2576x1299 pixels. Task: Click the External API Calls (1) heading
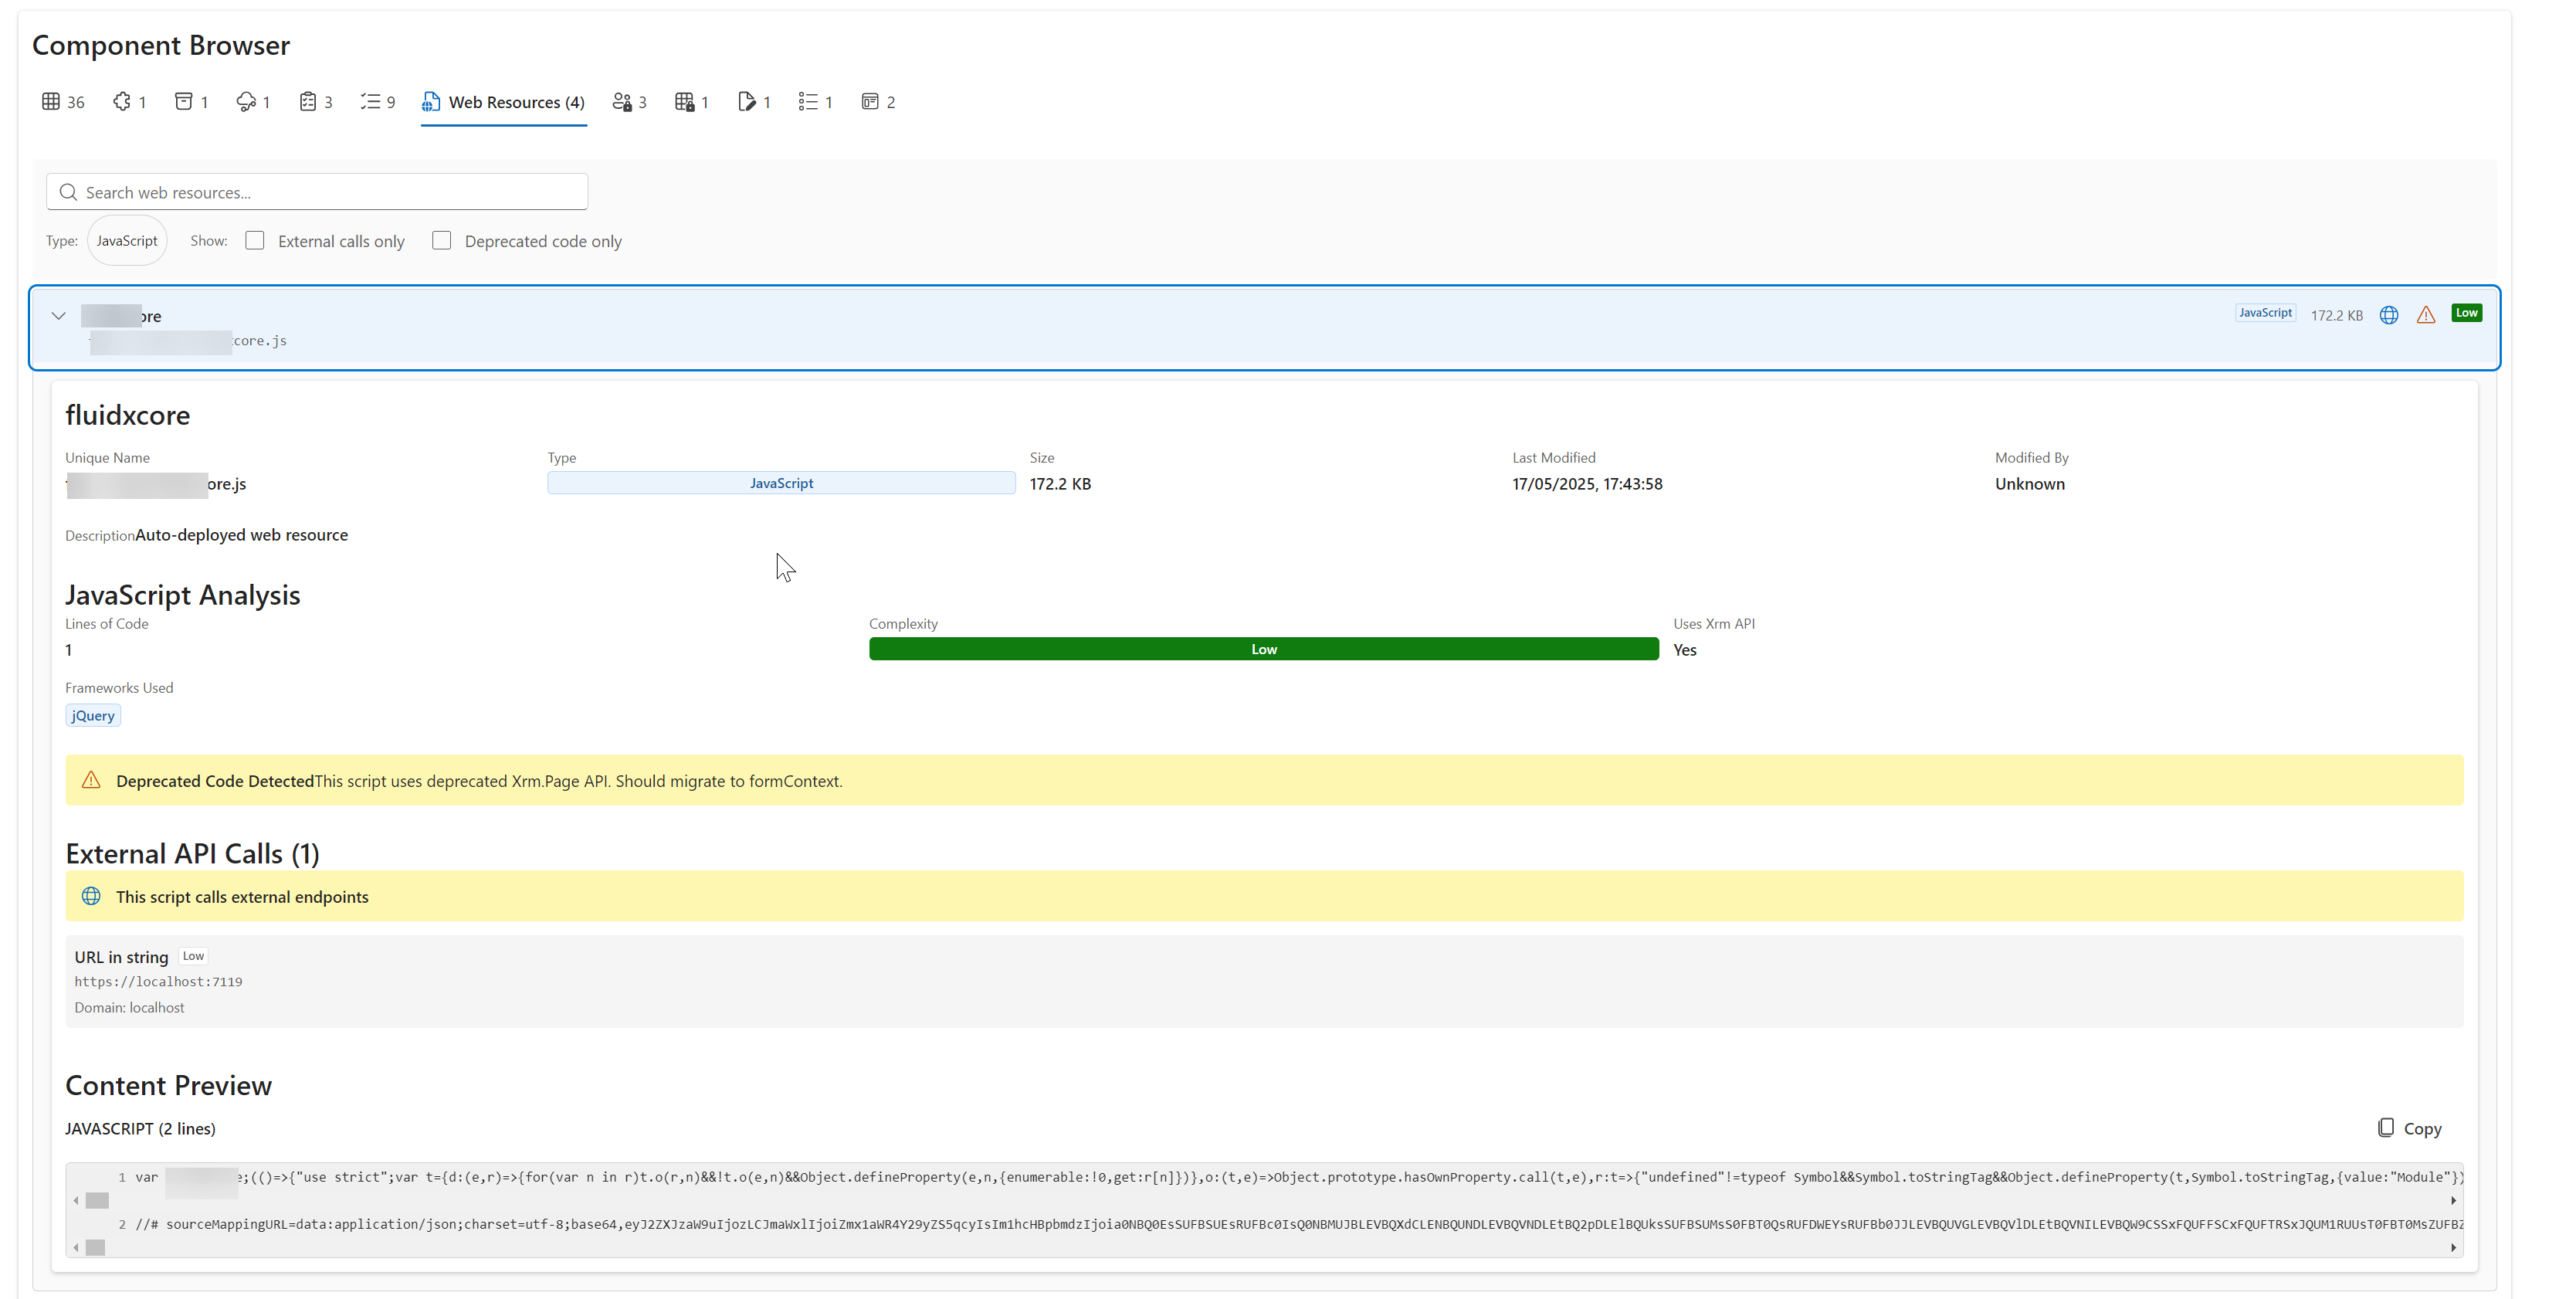coord(192,854)
